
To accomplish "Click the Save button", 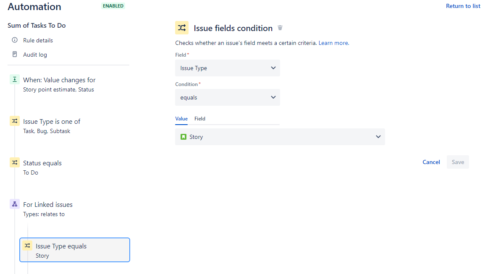I will [x=458, y=162].
